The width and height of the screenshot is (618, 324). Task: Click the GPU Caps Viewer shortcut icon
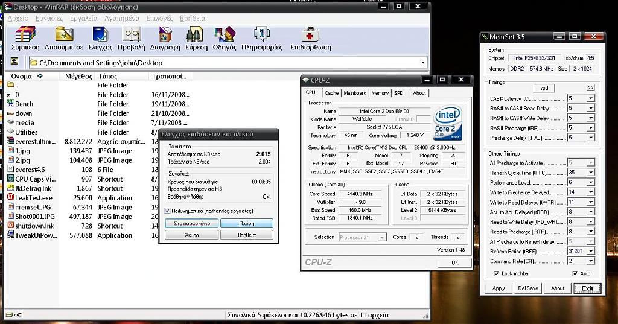coord(11,179)
